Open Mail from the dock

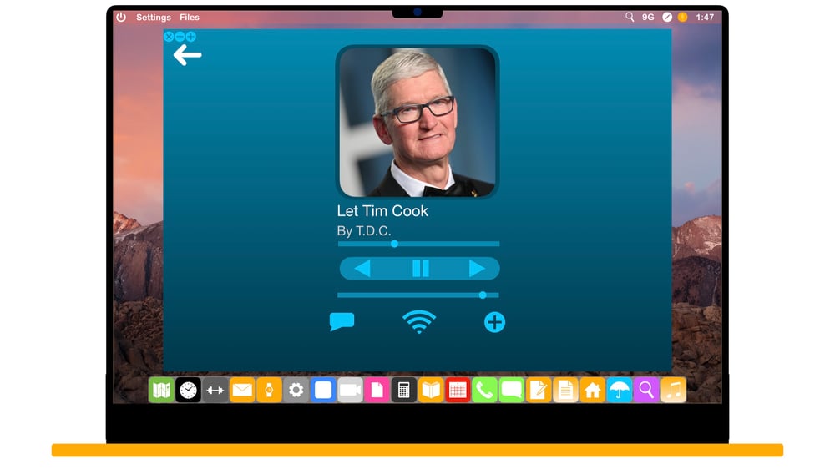click(242, 391)
